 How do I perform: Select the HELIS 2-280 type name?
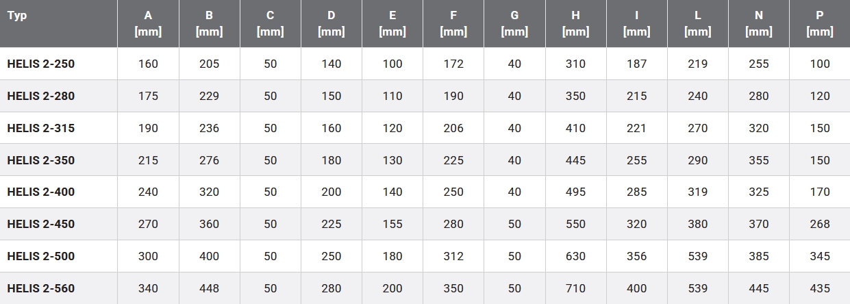[41, 97]
